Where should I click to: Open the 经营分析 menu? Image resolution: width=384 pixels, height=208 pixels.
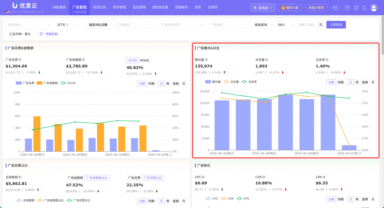click(100, 7)
